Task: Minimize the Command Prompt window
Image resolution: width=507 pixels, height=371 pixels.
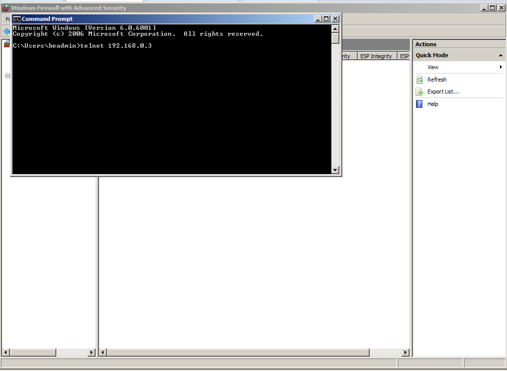Action: point(318,19)
